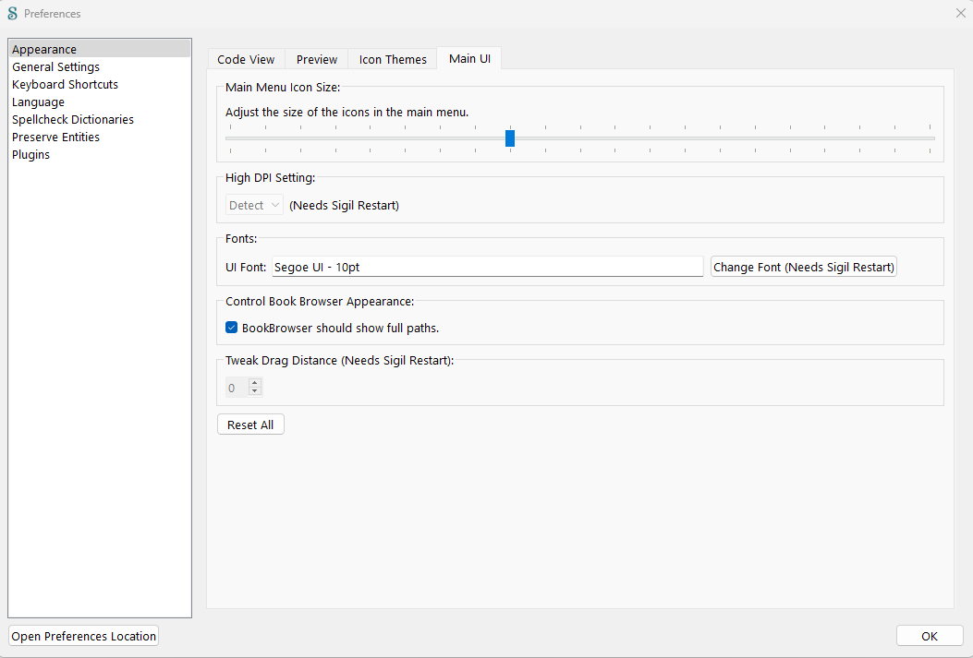Increase Tweak Drag Distance with up arrow
The image size is (973, 658).
[x=255, y=383]
